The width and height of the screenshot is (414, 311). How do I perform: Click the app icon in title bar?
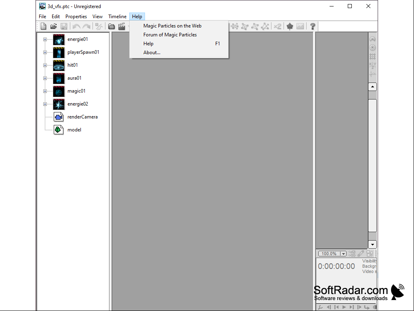[42, 6]
